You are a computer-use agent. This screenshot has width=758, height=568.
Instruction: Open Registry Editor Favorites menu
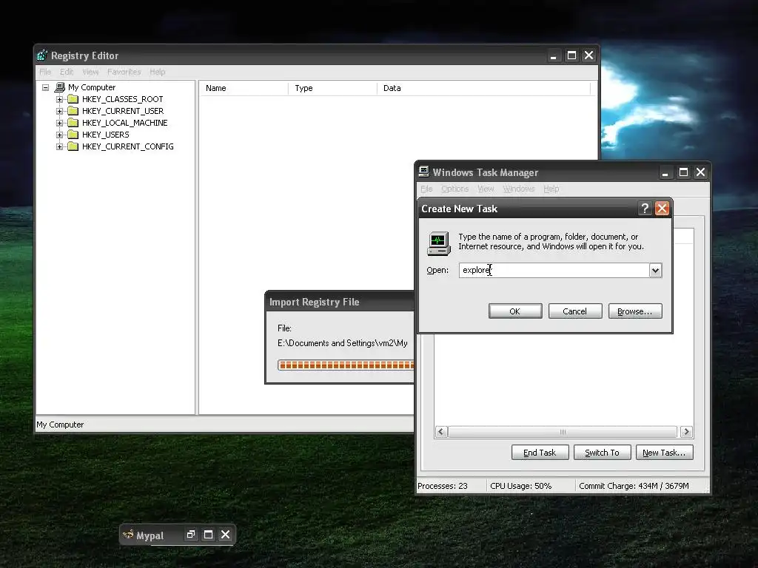tap(124, 72)
